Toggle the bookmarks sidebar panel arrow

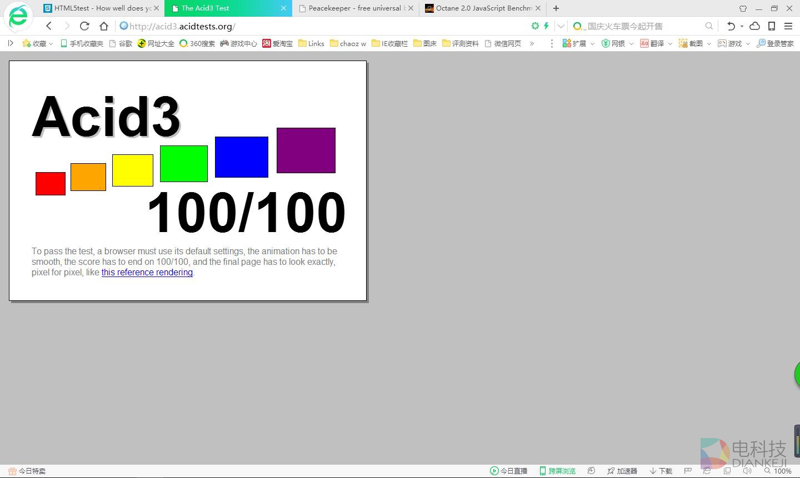(10, 43)
